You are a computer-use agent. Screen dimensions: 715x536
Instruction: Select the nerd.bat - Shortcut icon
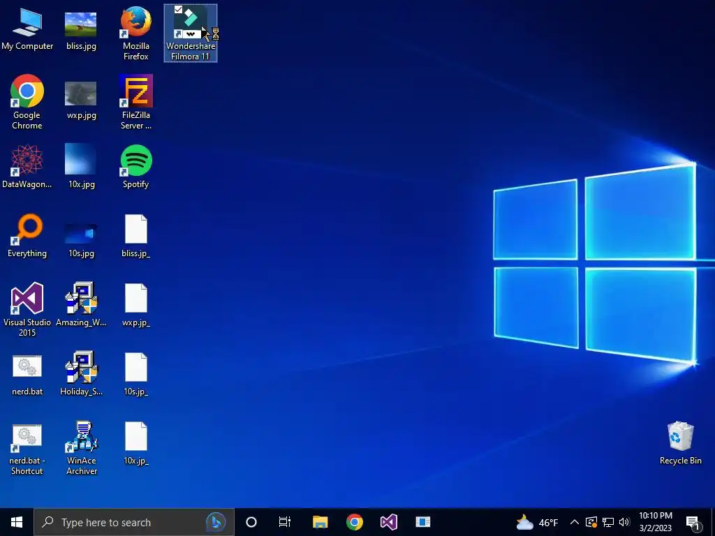27,450
